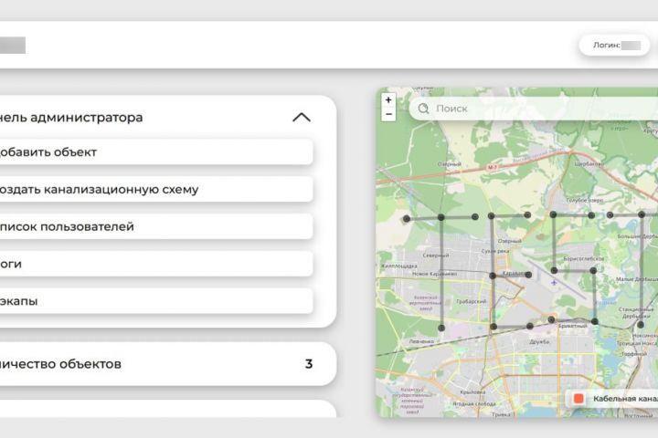Click the magnifier icon in map search
Viewport: 658px width, 438px height.
click(x=423, y=109)
